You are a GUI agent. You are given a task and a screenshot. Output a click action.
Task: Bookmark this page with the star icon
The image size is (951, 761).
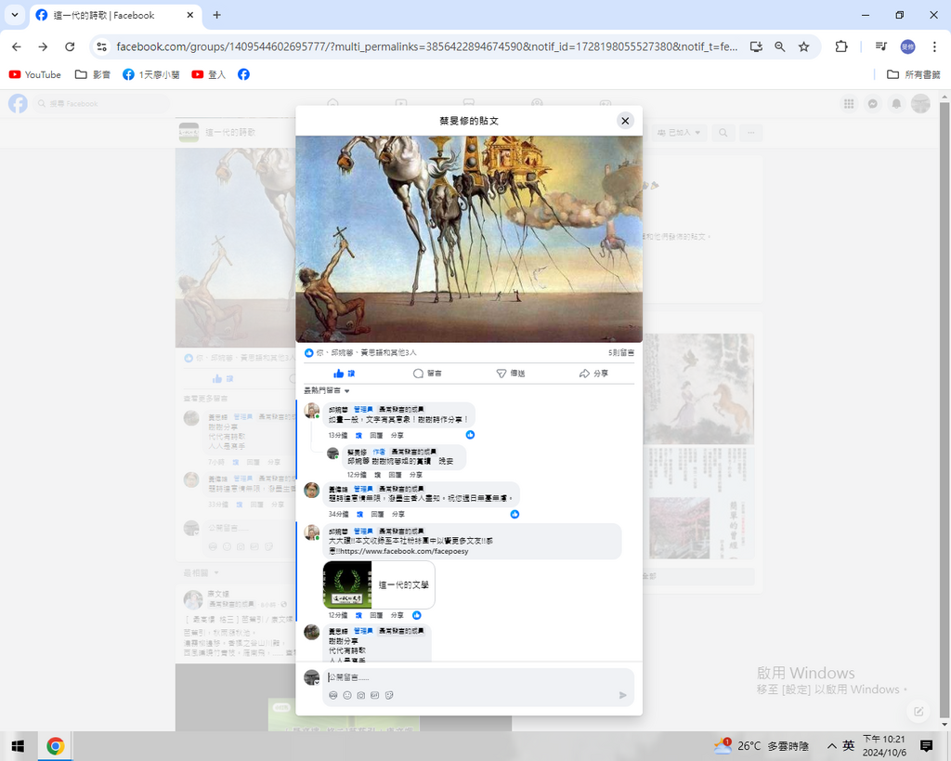803,46
